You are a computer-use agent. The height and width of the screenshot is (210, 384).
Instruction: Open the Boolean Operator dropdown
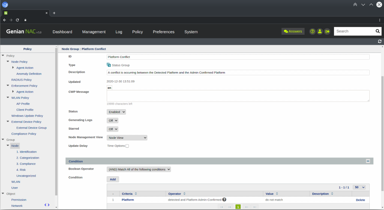tap(139, 169)
